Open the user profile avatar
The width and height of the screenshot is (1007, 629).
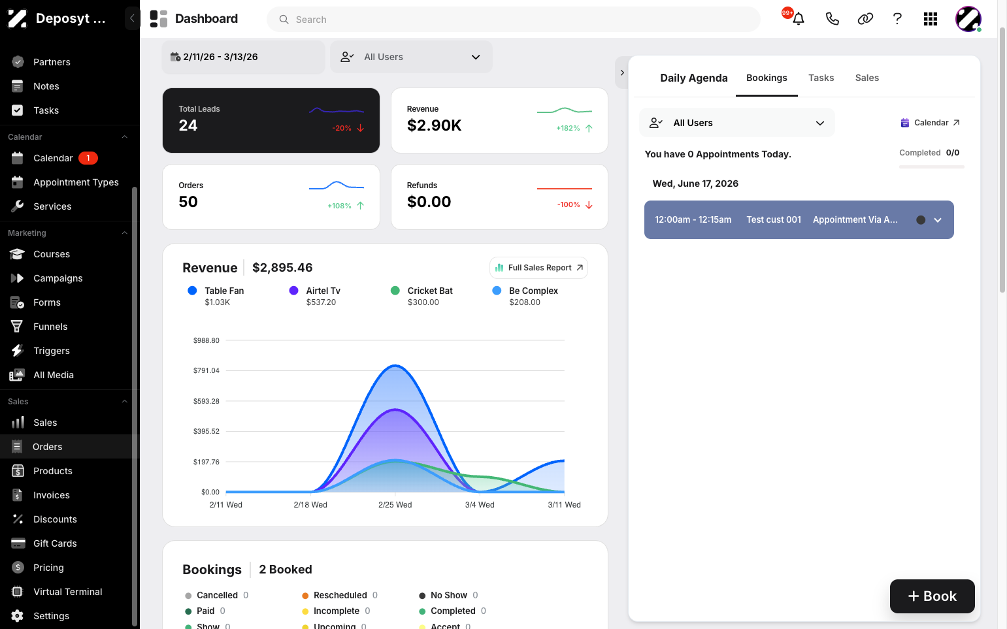click(968, 19)
